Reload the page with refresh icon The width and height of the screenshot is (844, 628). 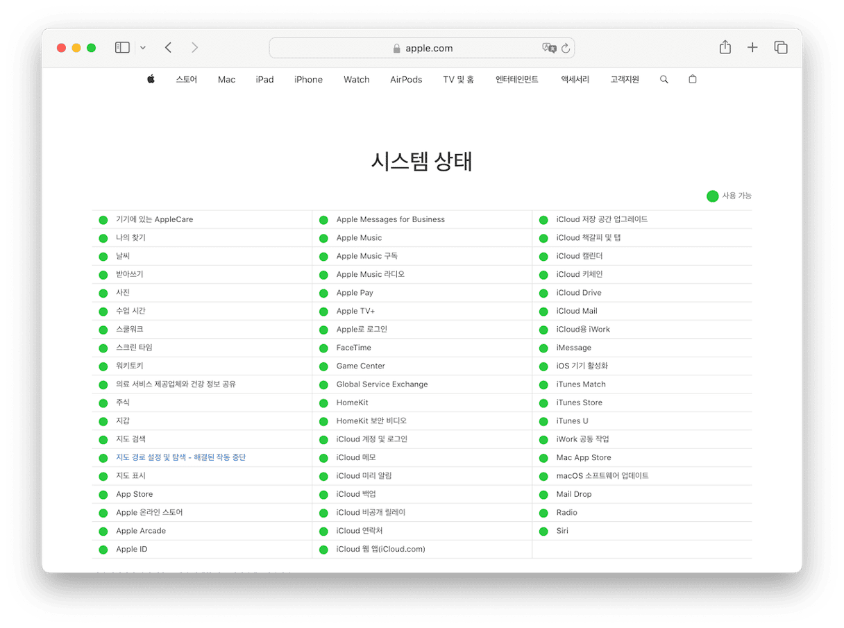click(566, 49)
